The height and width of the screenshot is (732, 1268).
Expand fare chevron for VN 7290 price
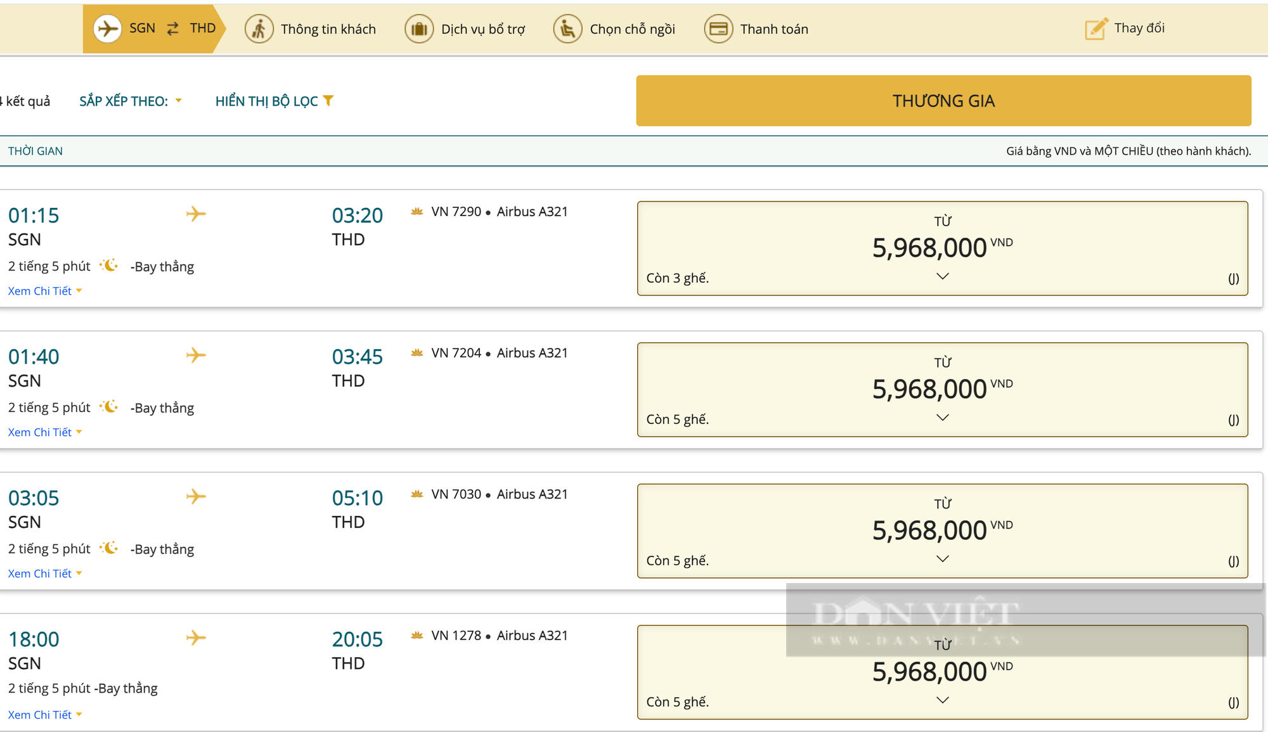click(943, 276)
